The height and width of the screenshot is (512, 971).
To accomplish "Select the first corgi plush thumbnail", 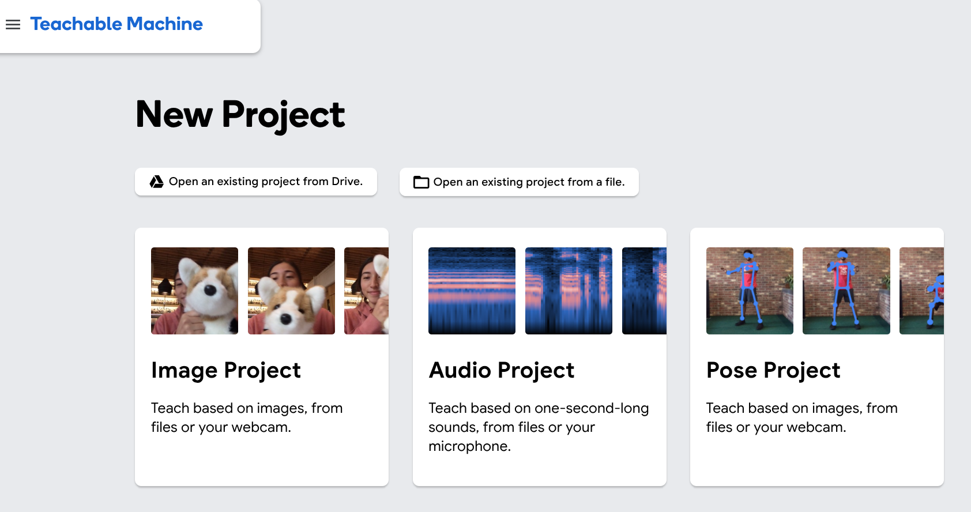I will point(194,291).
